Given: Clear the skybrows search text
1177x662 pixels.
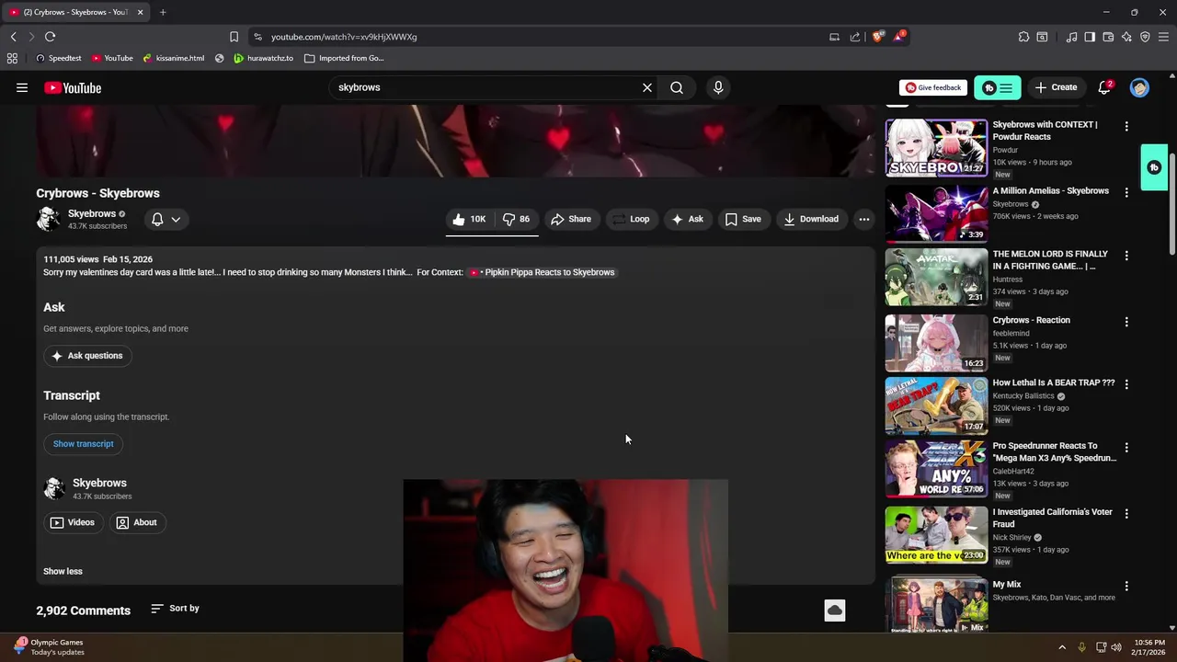Looking at the screenshot, I should (646, 87).
